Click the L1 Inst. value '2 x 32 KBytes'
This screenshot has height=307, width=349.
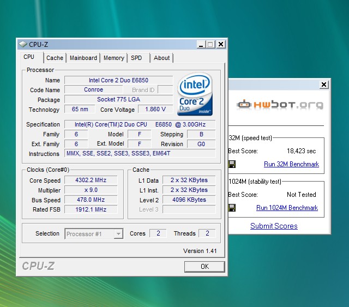tap(189, 190)
